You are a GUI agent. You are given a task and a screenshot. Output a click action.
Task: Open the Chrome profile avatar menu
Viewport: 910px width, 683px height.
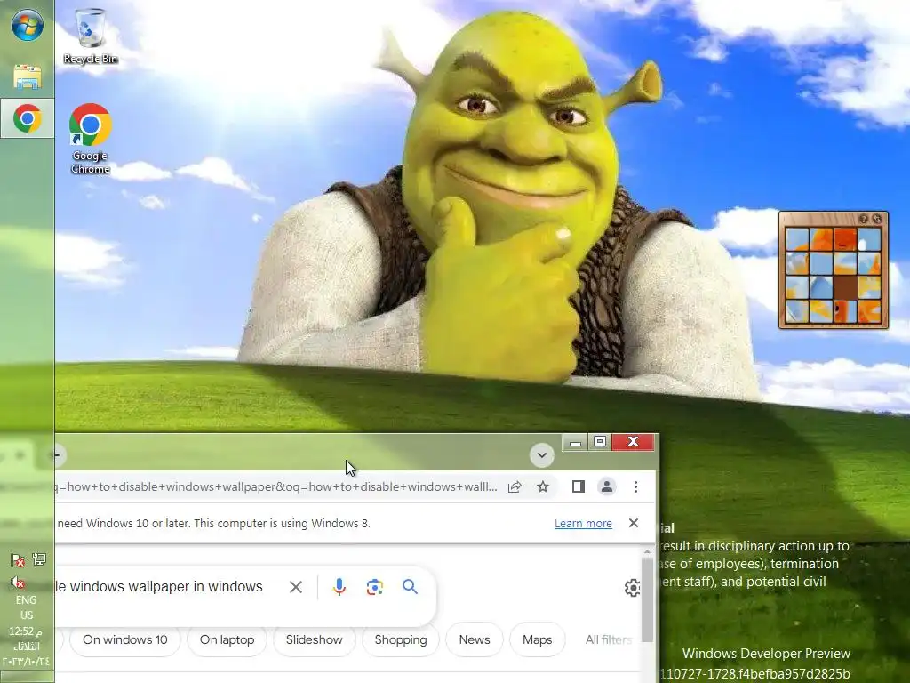point(606,486)
